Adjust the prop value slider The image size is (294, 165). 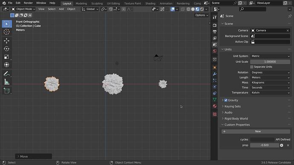click(264, 145)
